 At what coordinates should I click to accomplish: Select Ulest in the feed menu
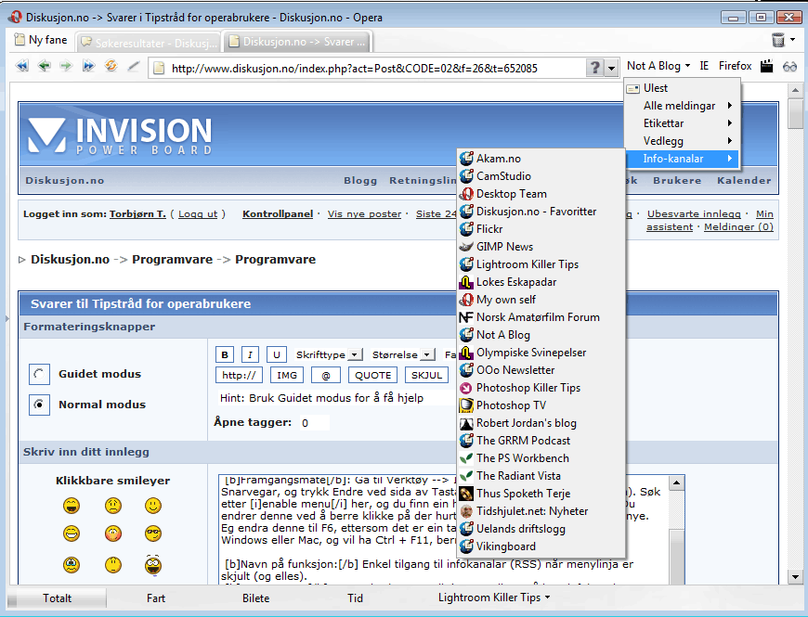[x=683, y=88]
